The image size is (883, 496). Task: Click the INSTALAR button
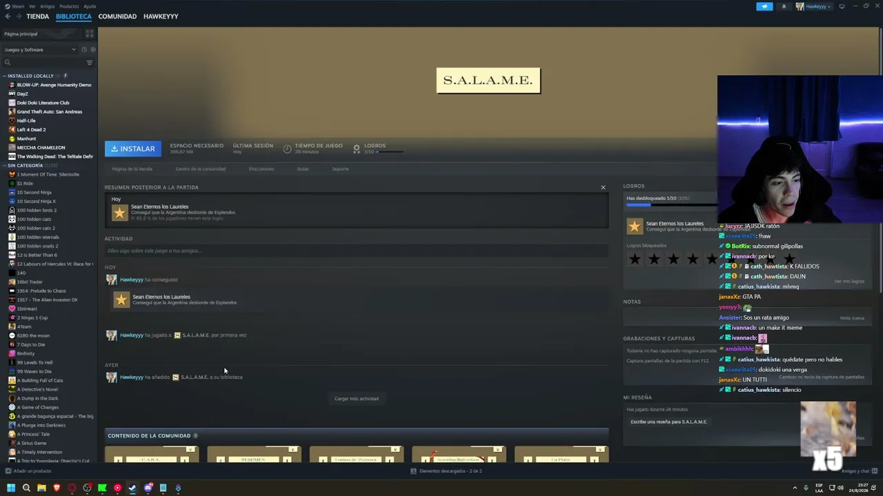tap(133, 149)
